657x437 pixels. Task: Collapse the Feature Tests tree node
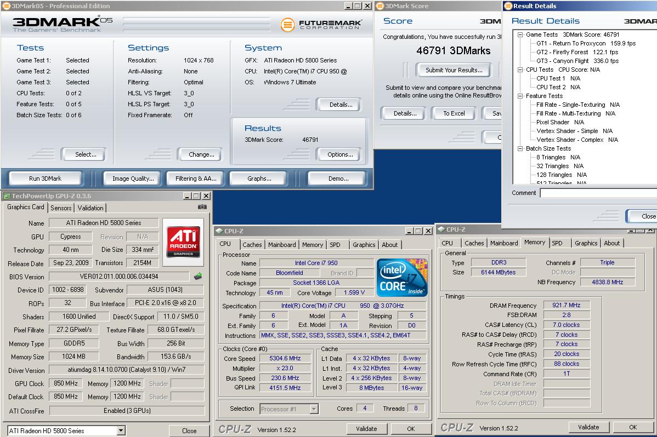pos(520,96)
